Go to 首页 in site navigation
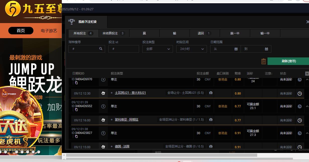 [21, 31]
